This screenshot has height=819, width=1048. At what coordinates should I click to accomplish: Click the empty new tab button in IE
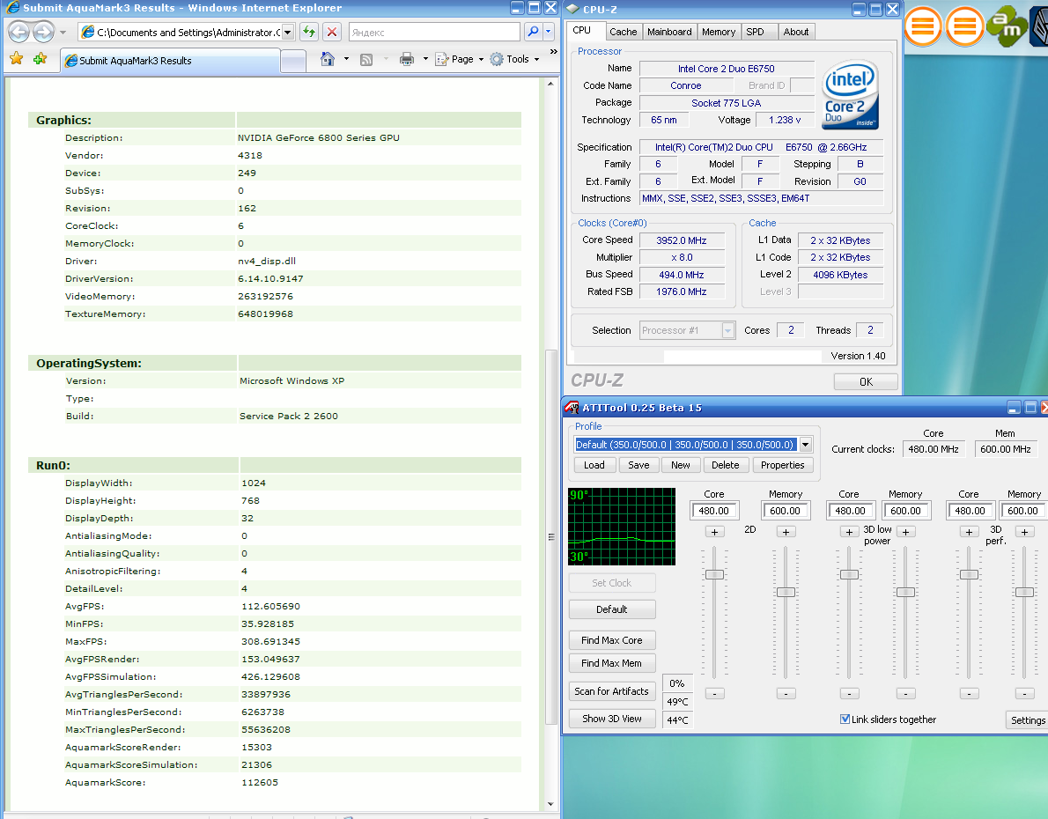293,61
